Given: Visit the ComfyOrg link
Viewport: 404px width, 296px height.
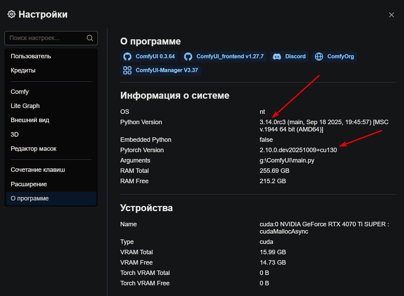Looking at the screenshot, I should [x=335, y=56].
